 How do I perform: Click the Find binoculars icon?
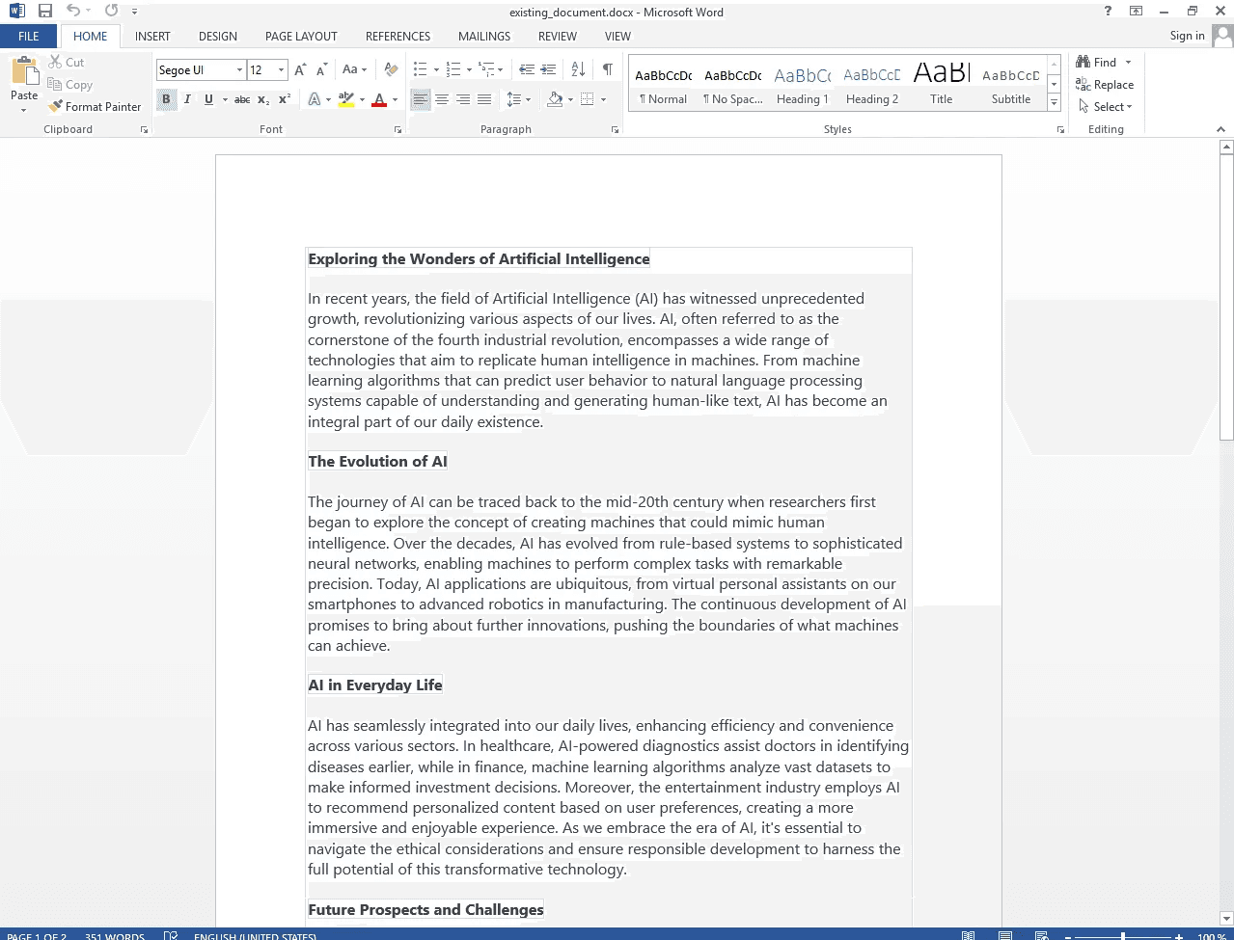[1083, 62]
